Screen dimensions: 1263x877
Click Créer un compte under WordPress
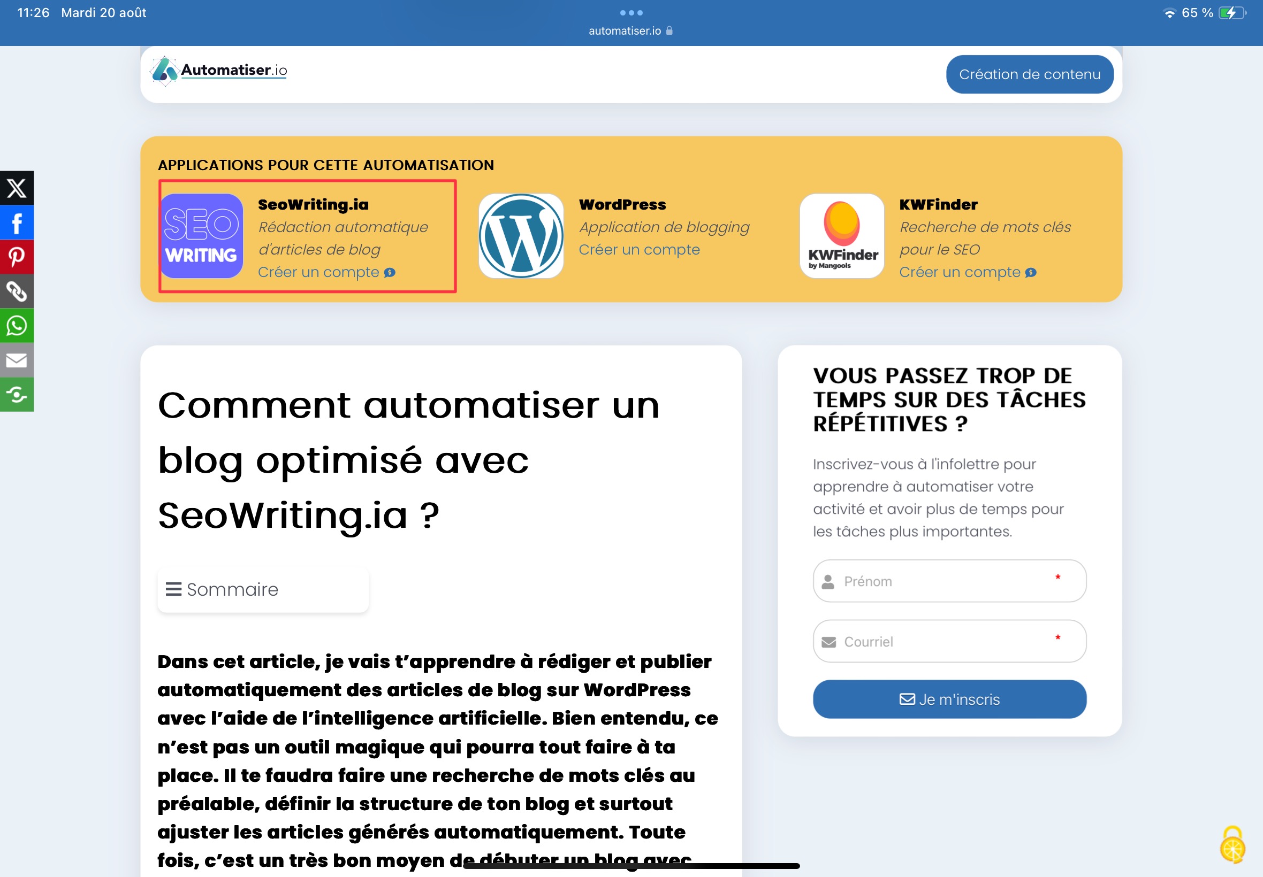tap(639, 250)
